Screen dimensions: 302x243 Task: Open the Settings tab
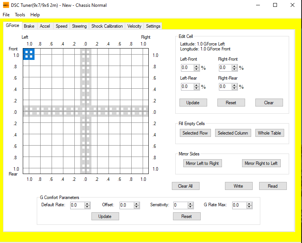153,26
